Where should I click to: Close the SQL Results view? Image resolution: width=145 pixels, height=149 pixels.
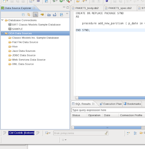point(93,104)
